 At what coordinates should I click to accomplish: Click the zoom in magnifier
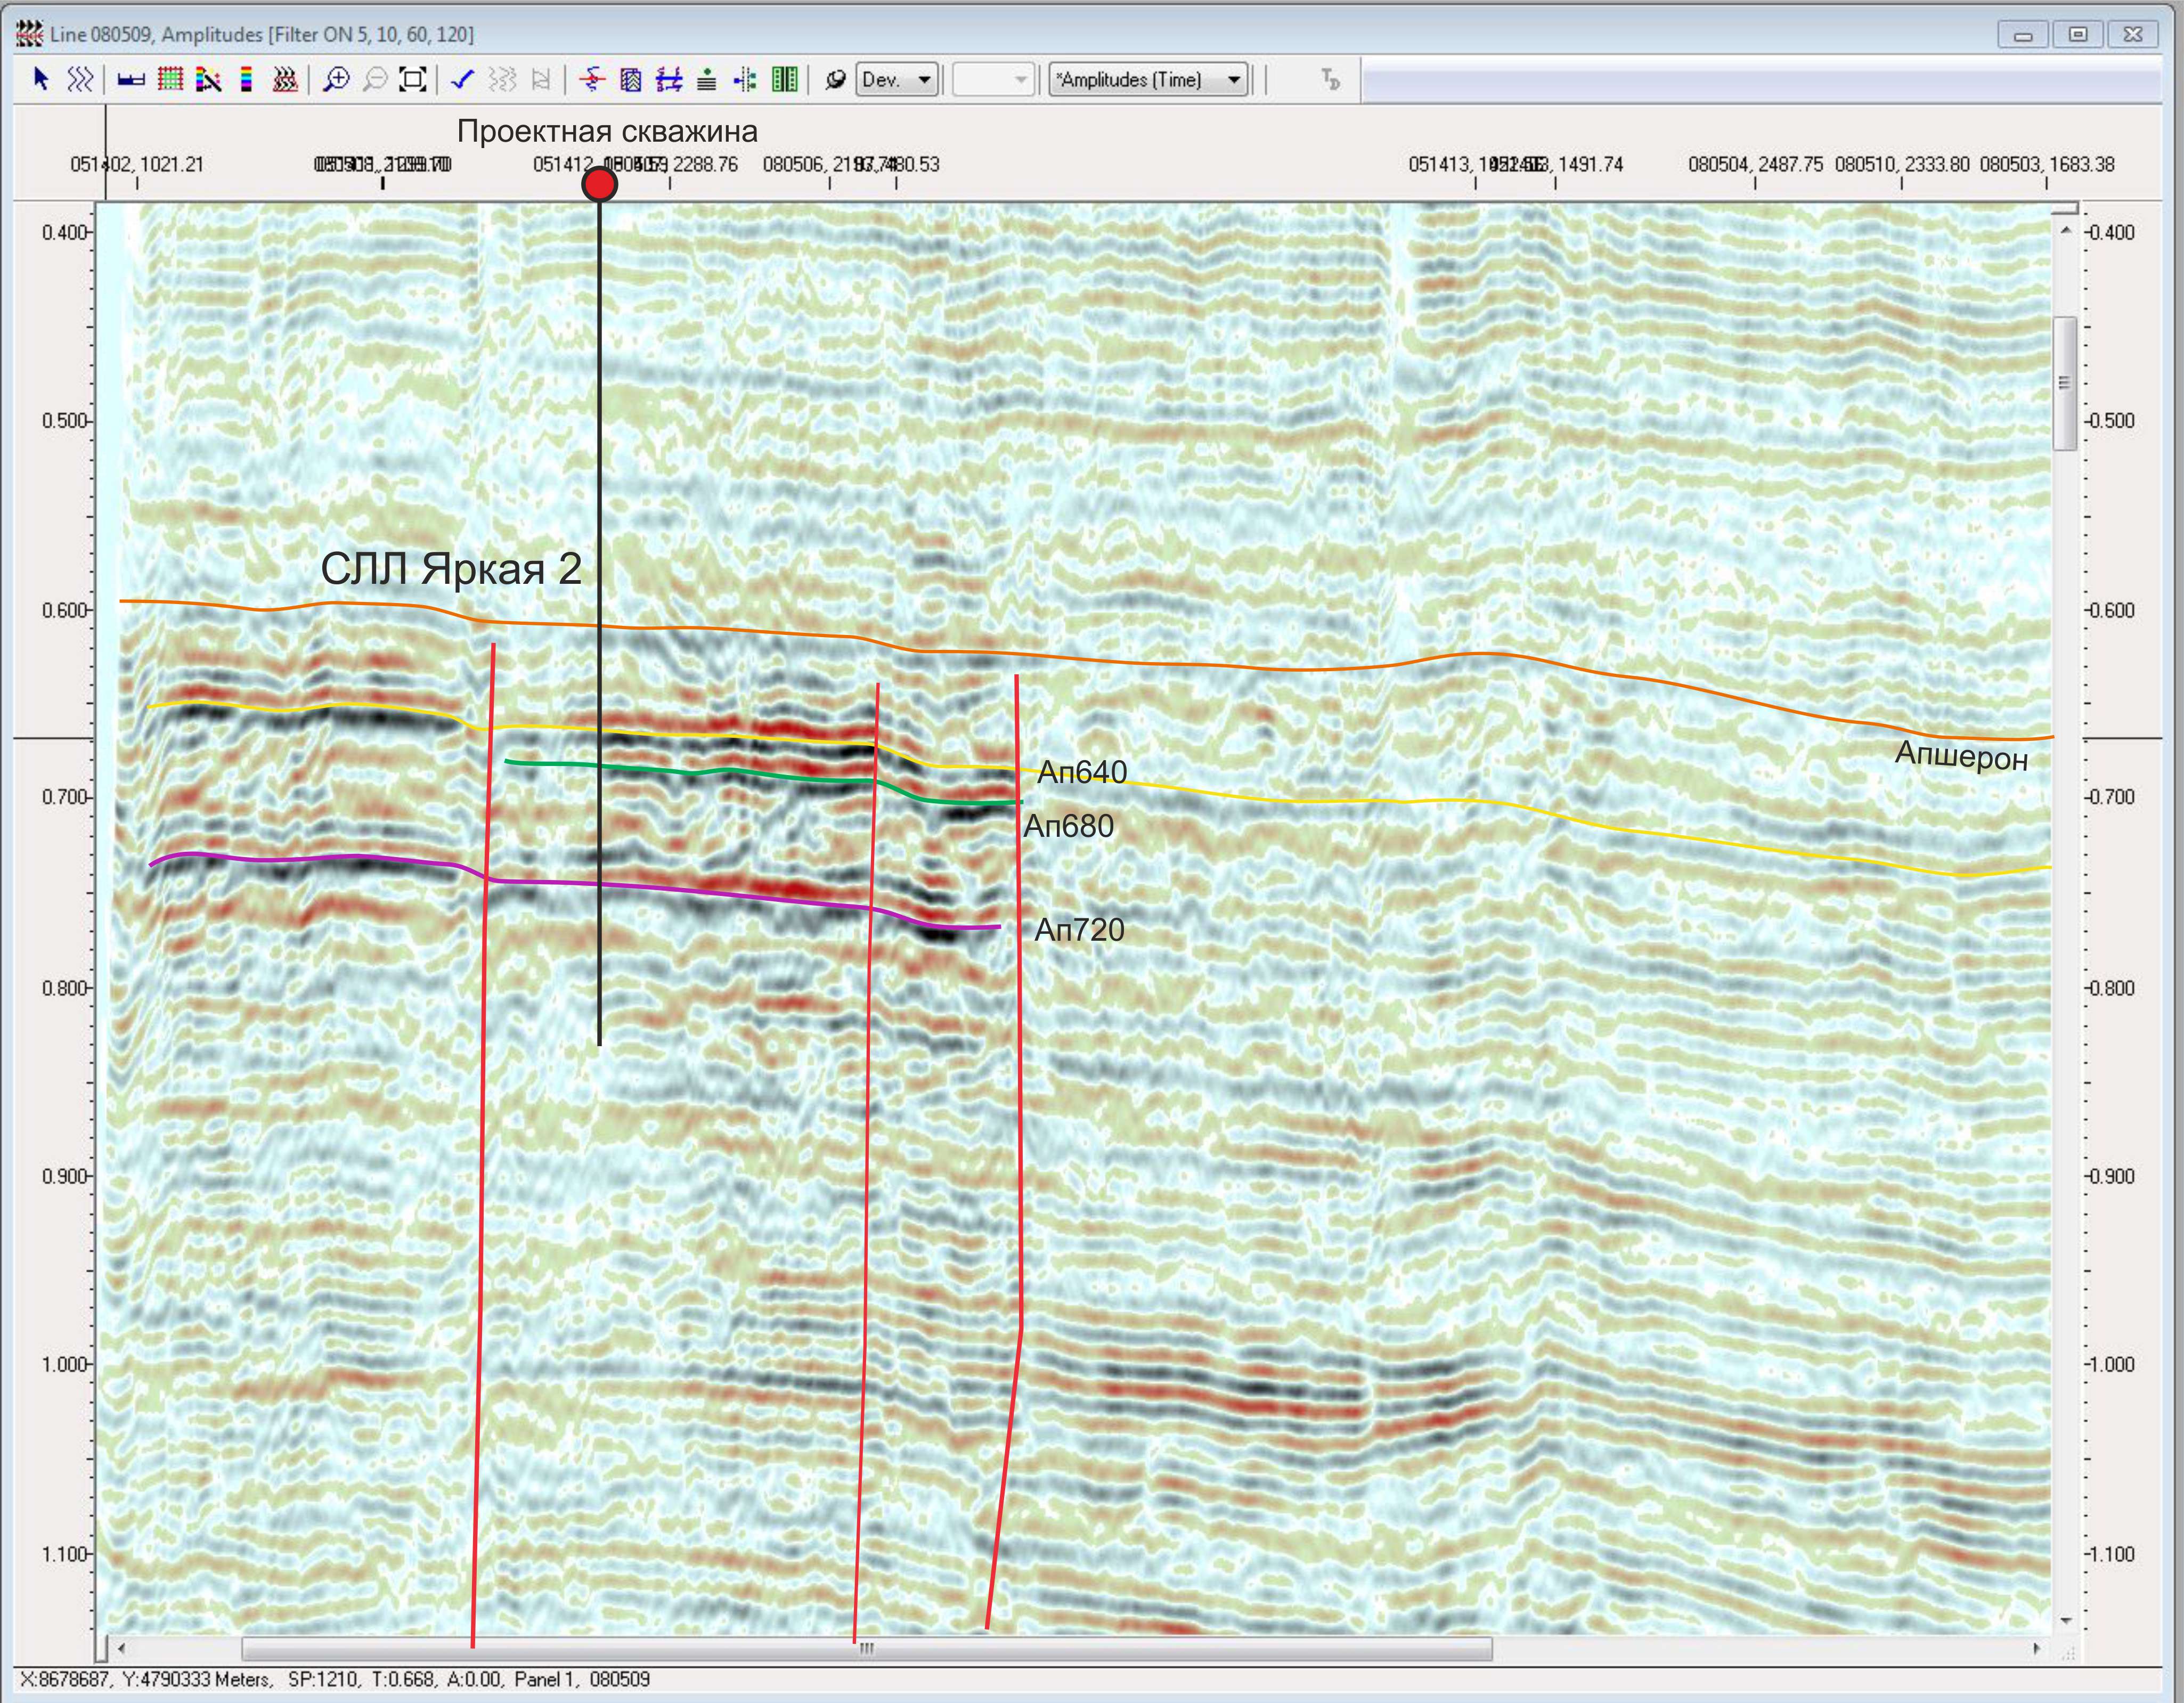click(x=337, y=79)
